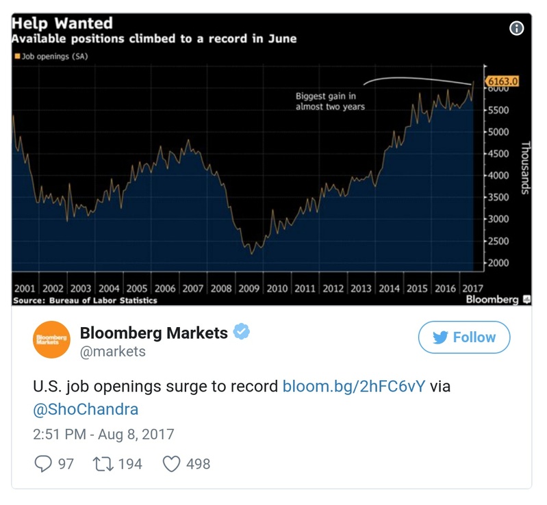Reply to the tweet via speech bubble
The height and width of the screenshot is (505, 547).
pyautogui.click(x=42, y=464)
